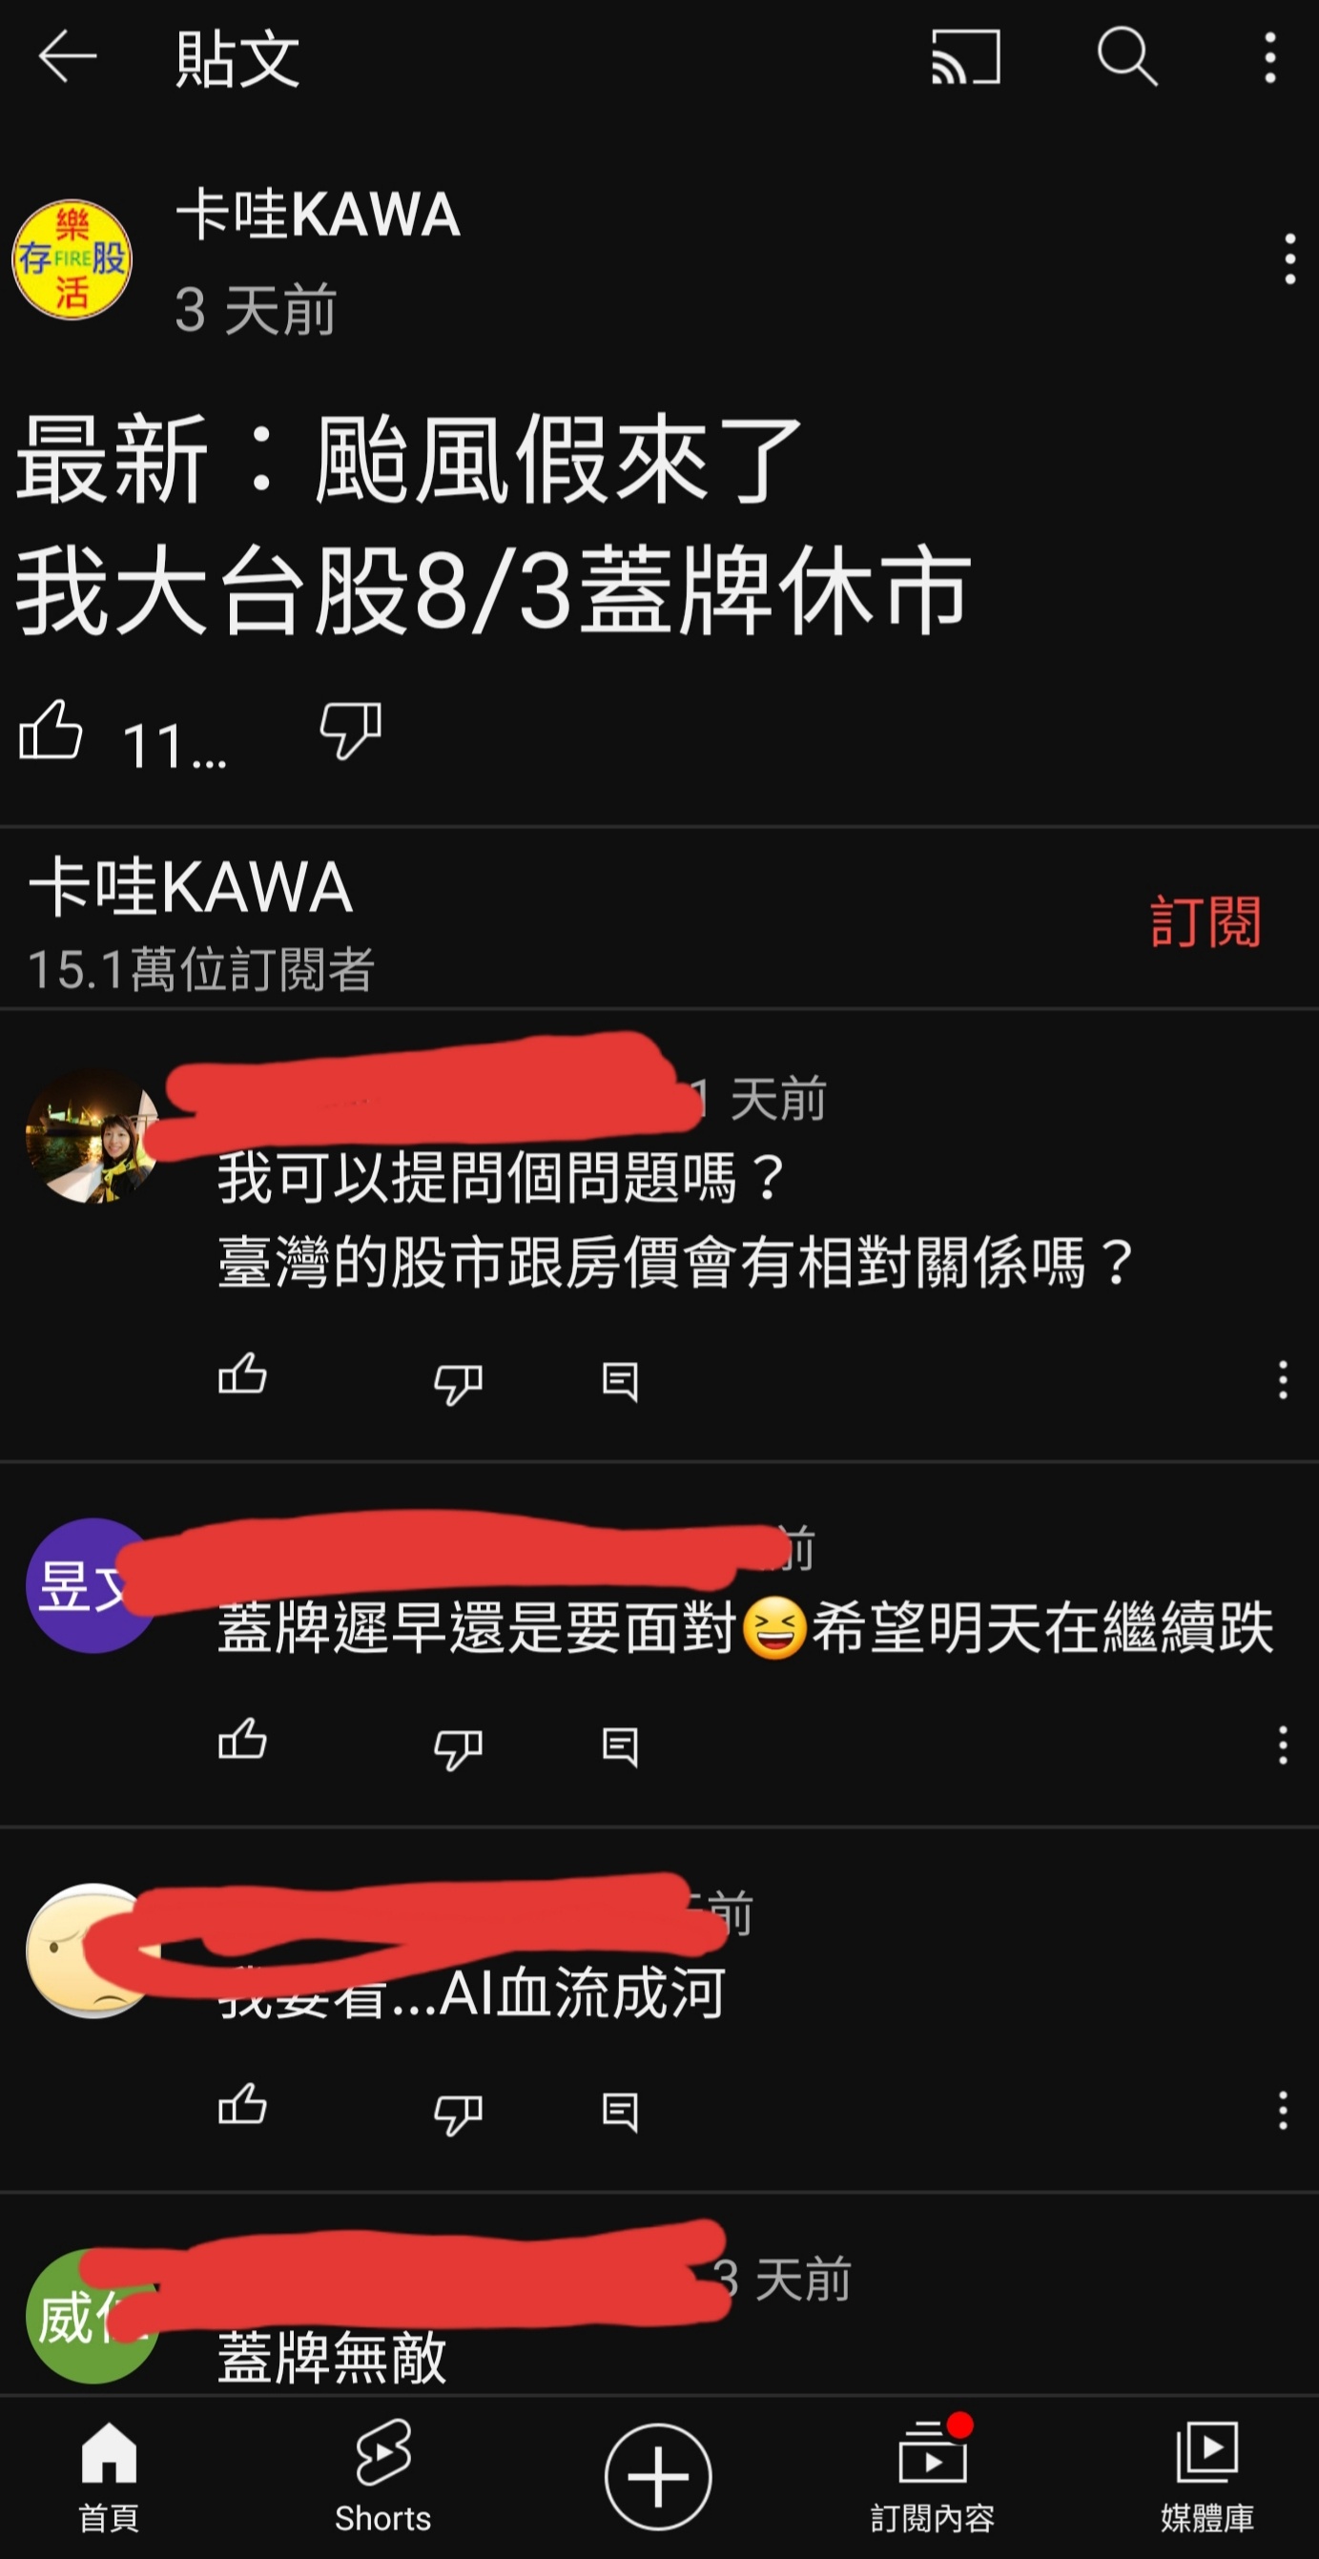Open post options beside 卡哇KAWA header
The image size is (1319, 2559).
pyautogui.click(x=1289, y=260)
